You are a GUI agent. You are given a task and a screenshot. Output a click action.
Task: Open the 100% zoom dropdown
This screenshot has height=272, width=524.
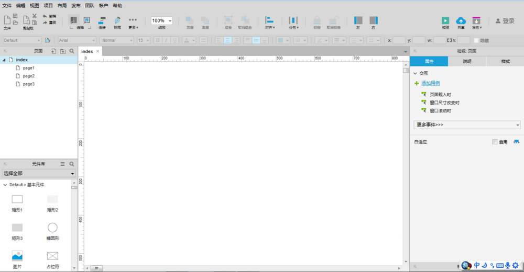tap(170, 21)
